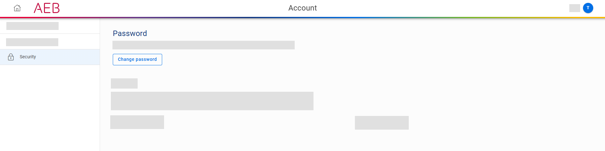Click the padlock icon beside Security

pos(11,57)
